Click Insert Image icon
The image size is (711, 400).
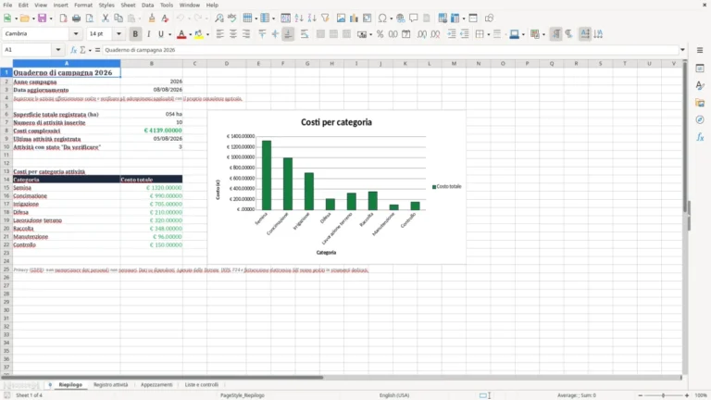[341, 19]
